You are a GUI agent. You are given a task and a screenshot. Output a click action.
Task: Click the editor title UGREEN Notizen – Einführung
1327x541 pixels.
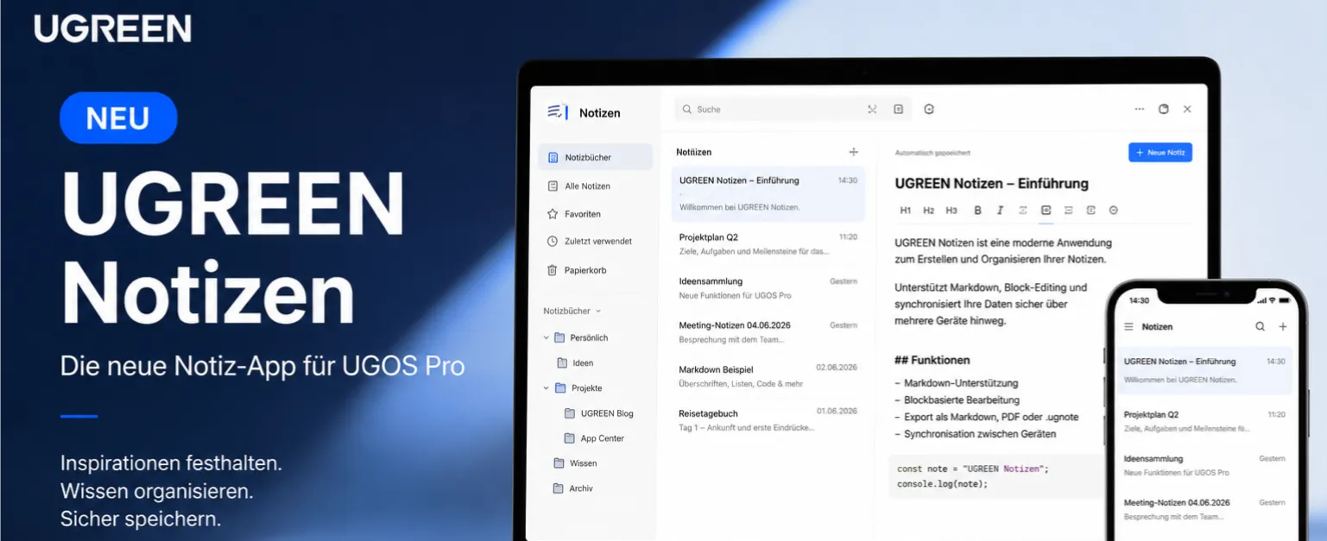pos(991,184)
